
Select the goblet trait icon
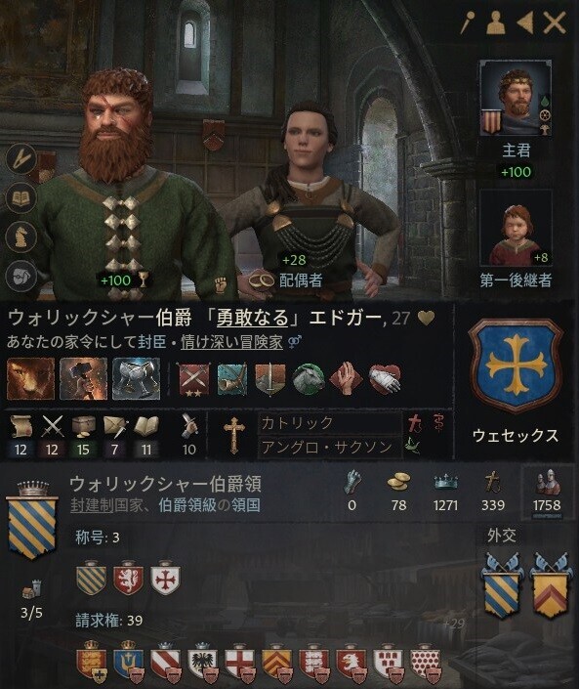[x=136, y=379]
